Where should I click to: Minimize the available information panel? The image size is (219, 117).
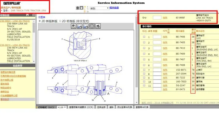click(x=27, y=15)
